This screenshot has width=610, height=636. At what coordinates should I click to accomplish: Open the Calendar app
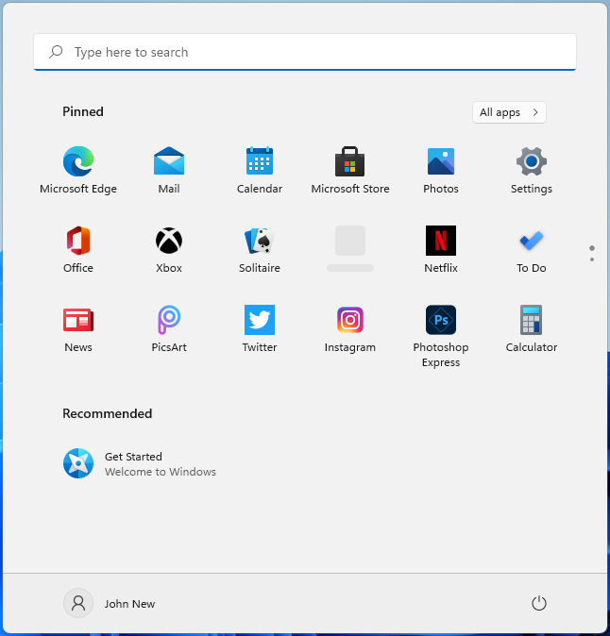[260, 171]
